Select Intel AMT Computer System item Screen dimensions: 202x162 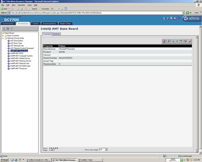[21, 56]
